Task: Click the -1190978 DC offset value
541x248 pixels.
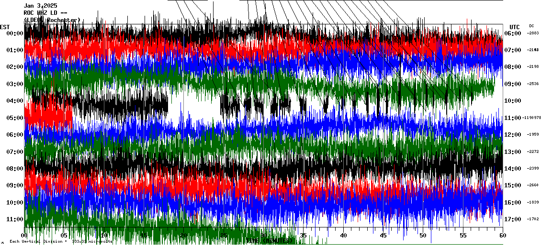Action: tap(531, 118)
